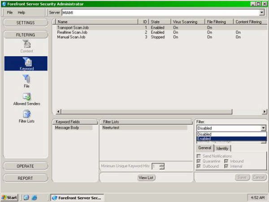The width and height of the screenshot is (269, 202).
Task: Open the File filtering icon
Action: point(26,81)
